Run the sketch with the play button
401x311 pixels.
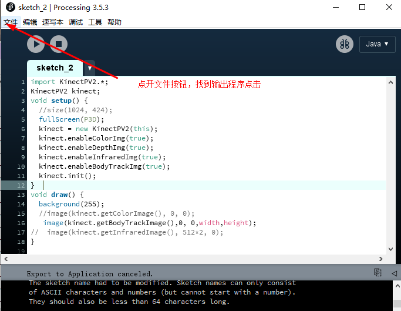[x=36, y=44]
